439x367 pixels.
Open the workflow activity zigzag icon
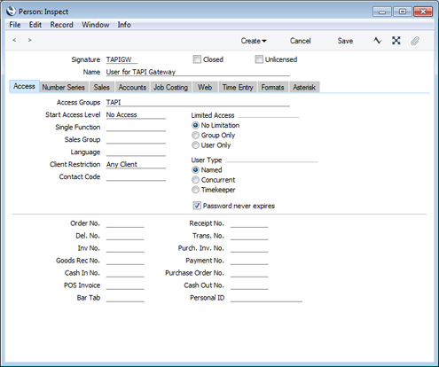(378, 41)
